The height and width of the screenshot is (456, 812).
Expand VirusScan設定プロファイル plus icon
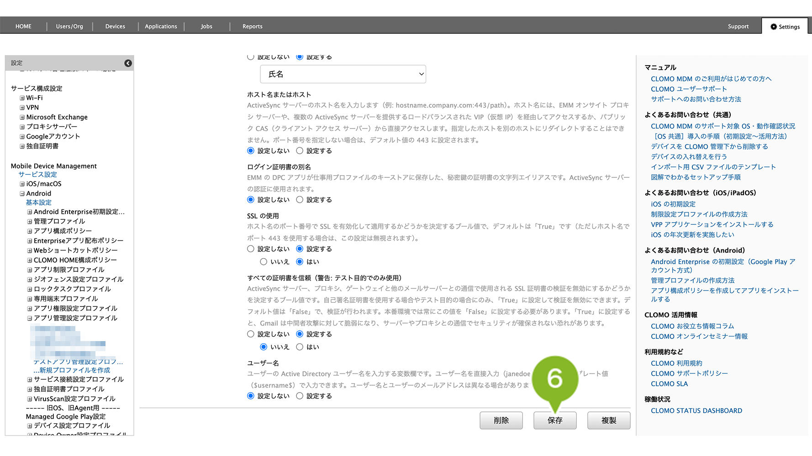[x=30, y=399]
